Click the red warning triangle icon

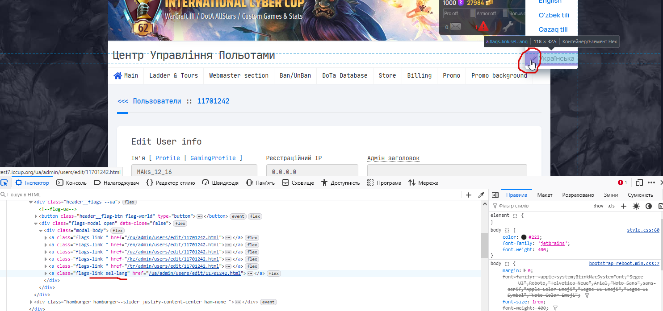483,26
